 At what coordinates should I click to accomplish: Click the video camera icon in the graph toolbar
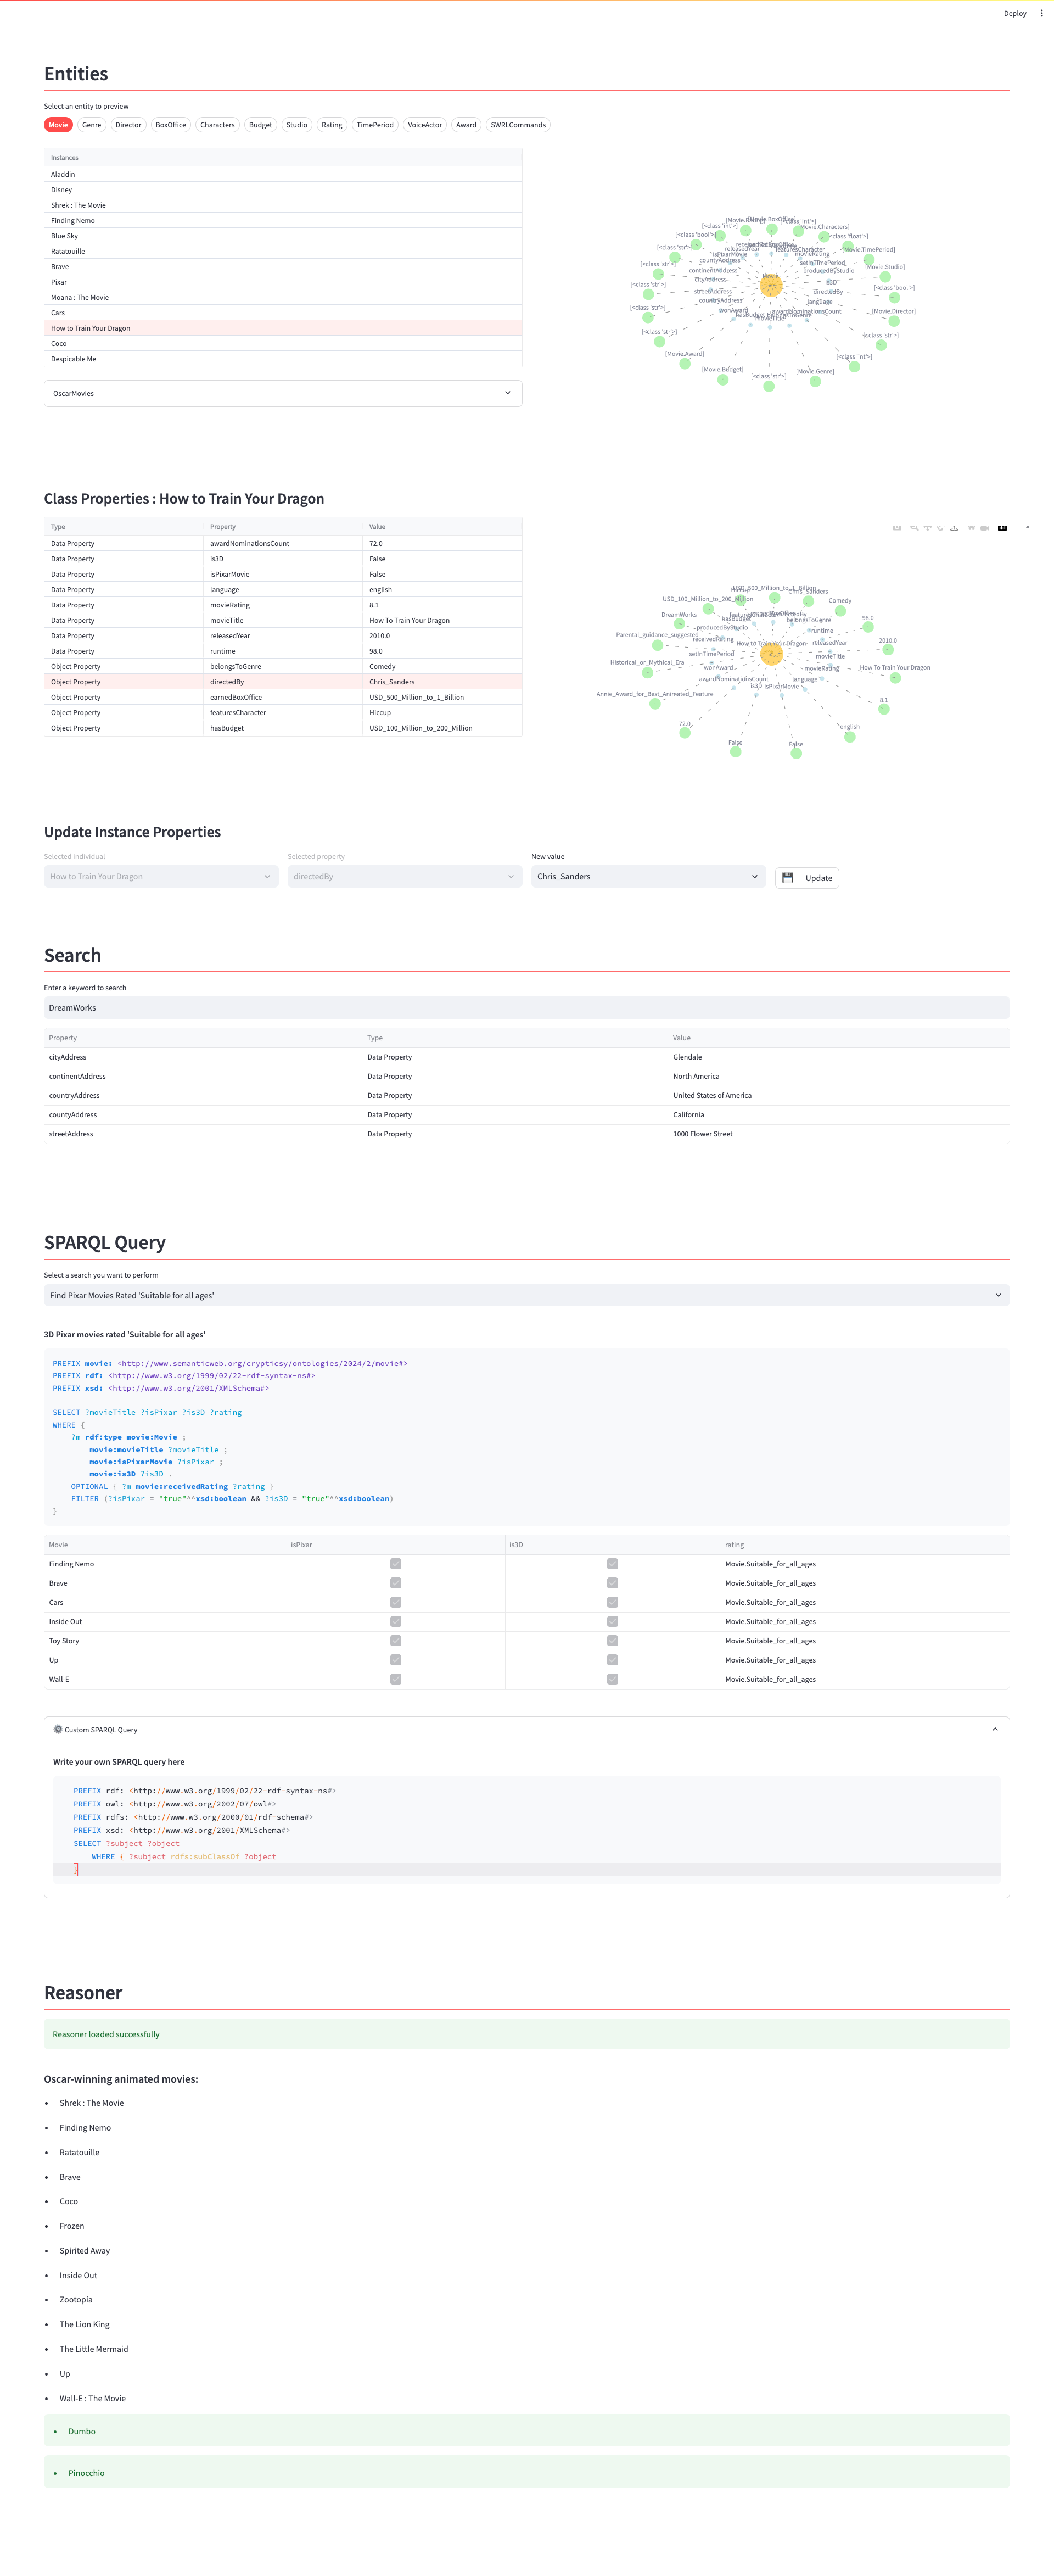[x=985, y=529]
